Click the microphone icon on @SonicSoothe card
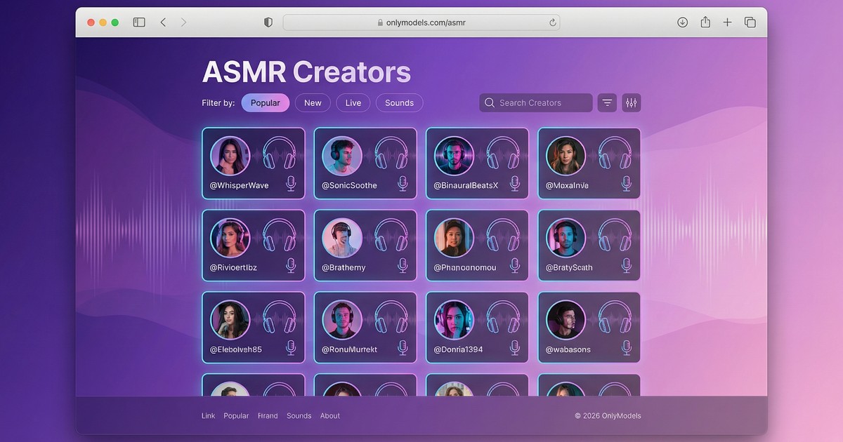 pyautogui.click(x=403, y=184)
